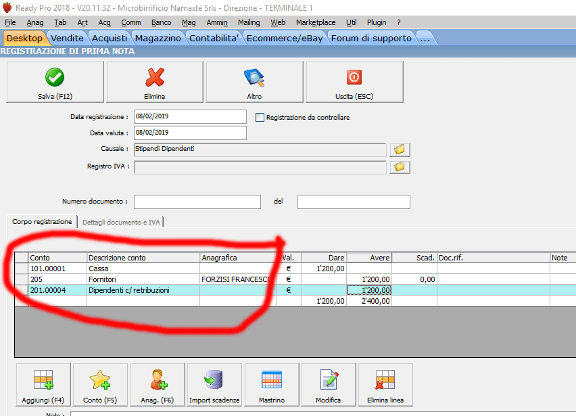Click the Aggiungi (F4) add row button
The image size is (576, 416).
click(x=43, y=385)
